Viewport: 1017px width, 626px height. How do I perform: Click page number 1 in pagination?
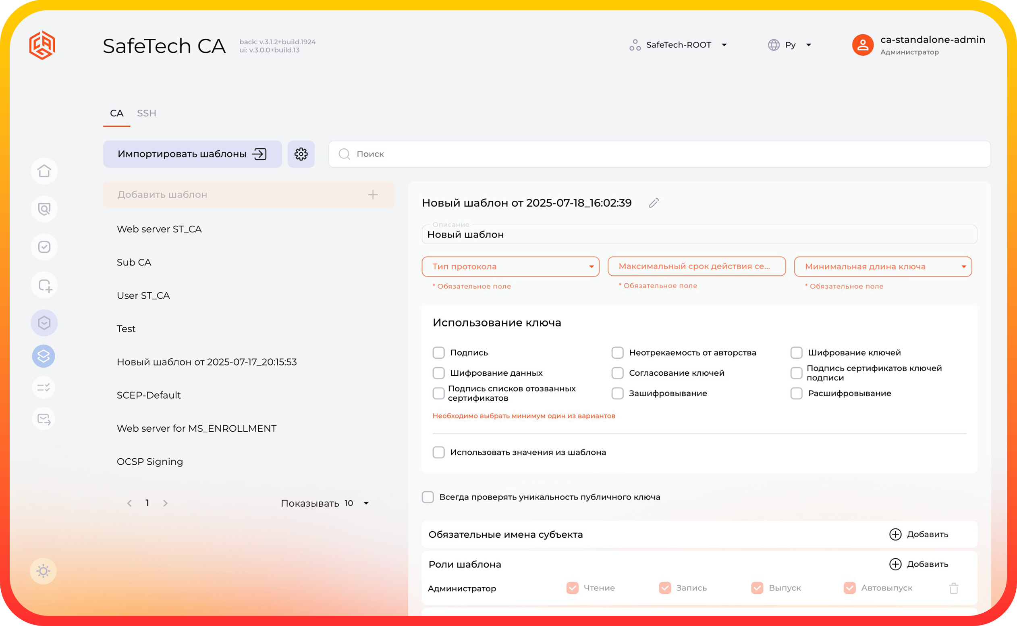pos(147,503)
